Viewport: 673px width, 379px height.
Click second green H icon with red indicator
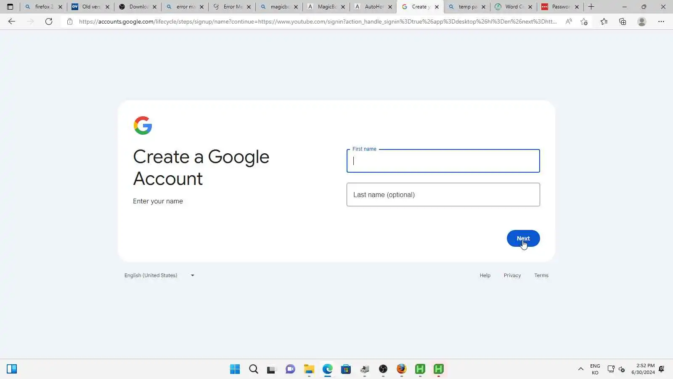pyautogui.click(x=438, y=369)
